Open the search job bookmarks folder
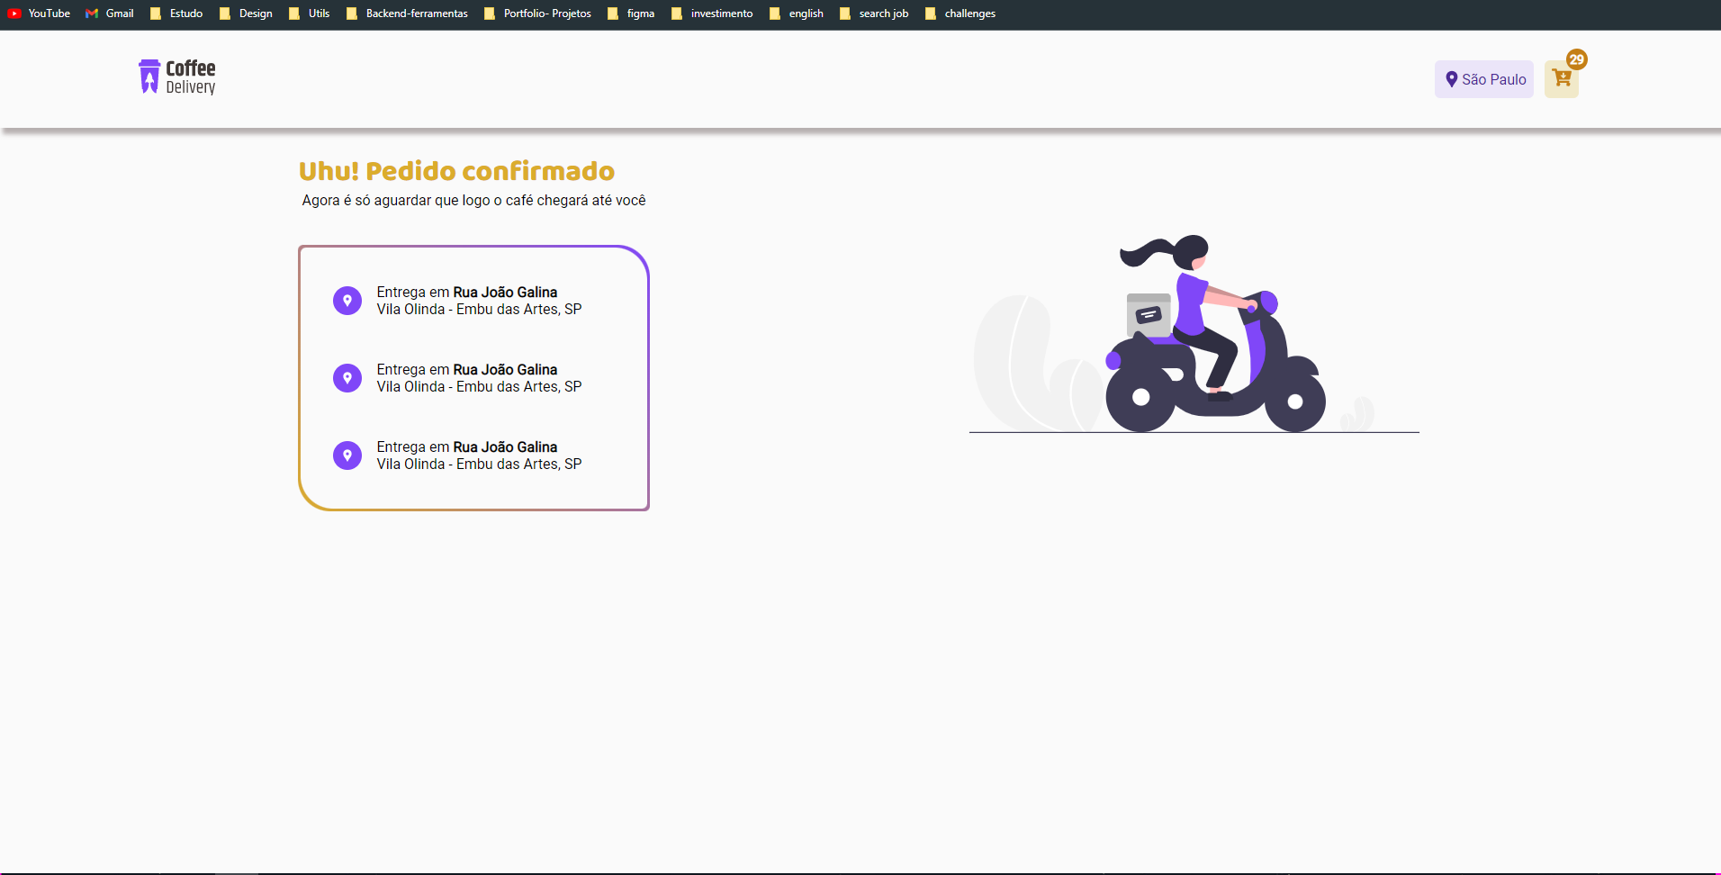Screen dimensions: 1721x875 (874, 14)
